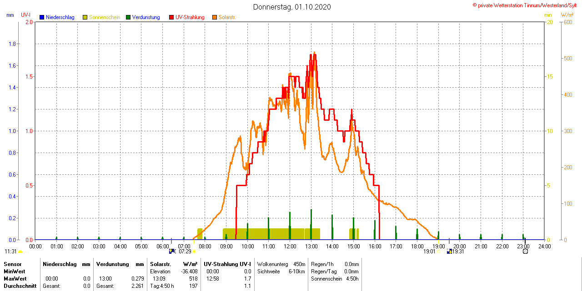Screen dimensions: 582x291
Task: Click the Elevation value -36.408
Action: click(x=189, y=271)
